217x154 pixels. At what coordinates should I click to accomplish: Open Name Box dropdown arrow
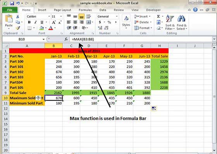[x=43, y=39]
